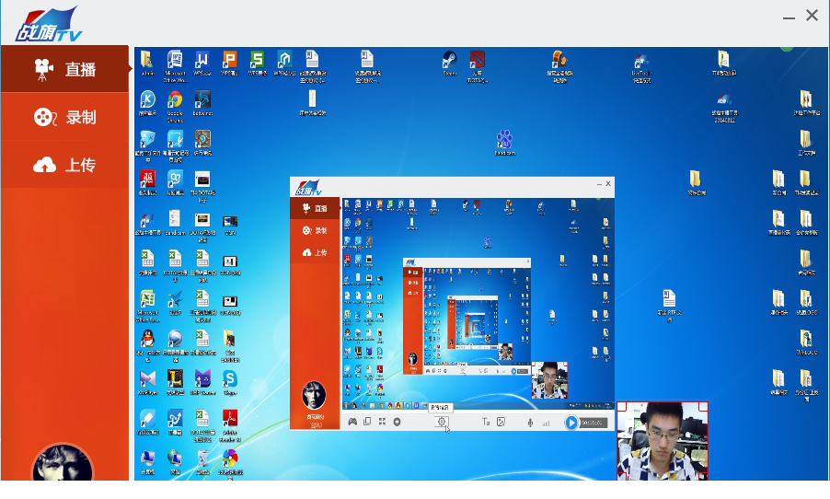Select the Adobe Reader desktop shortcut

pyautogui.click(x=230, y=425)
